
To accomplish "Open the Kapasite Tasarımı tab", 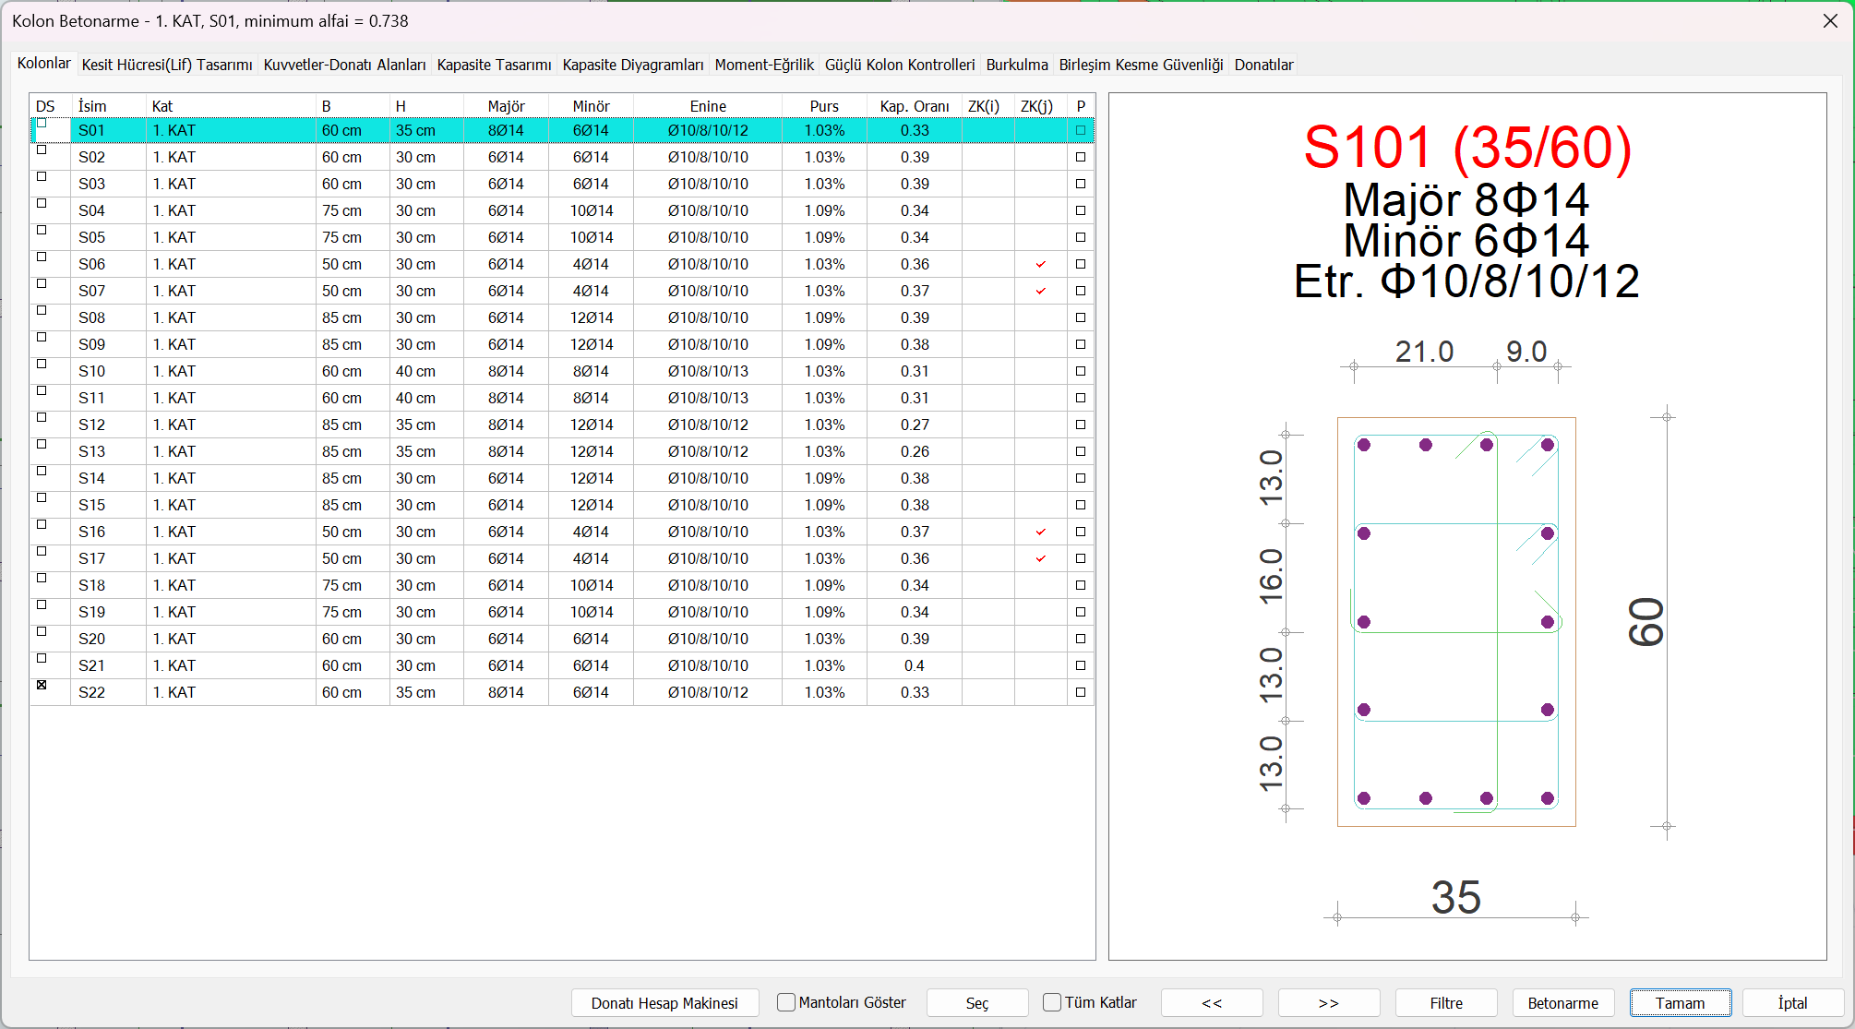I will tap(494, 65).
